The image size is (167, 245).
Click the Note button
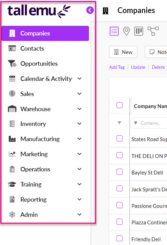click(156, 52)
